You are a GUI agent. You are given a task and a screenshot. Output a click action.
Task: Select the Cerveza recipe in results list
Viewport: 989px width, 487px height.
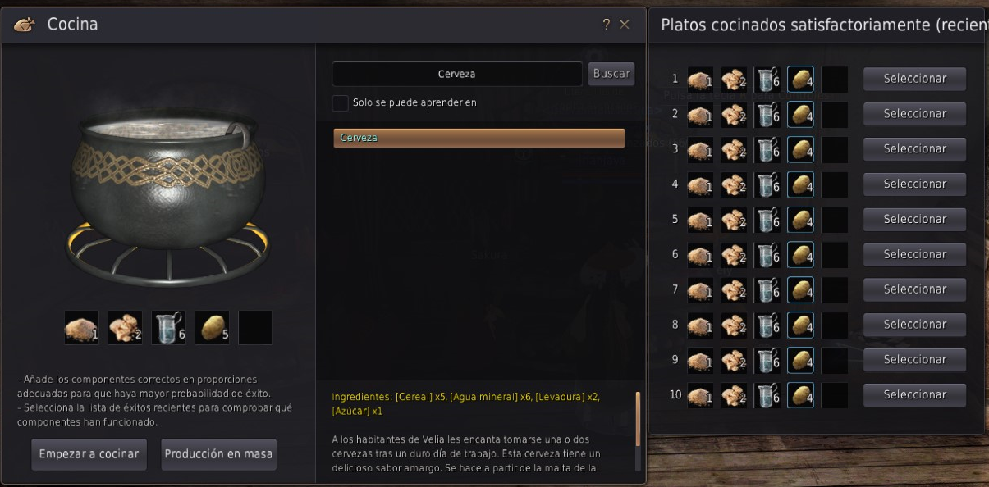click(478, 138)
